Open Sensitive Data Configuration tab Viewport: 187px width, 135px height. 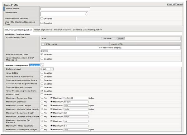coord(87,30)
